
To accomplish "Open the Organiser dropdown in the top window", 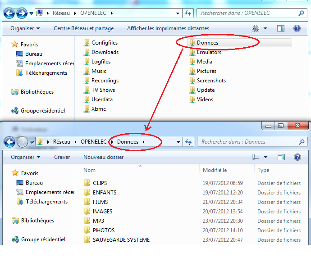I will point(25,28).
